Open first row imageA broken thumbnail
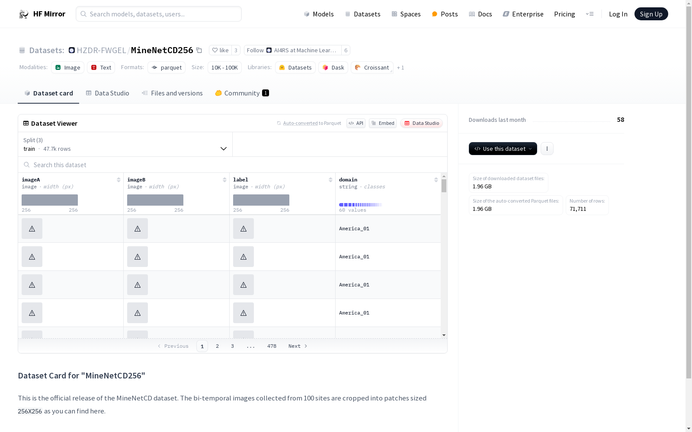 pyautogui.click(x=32, y=229)
